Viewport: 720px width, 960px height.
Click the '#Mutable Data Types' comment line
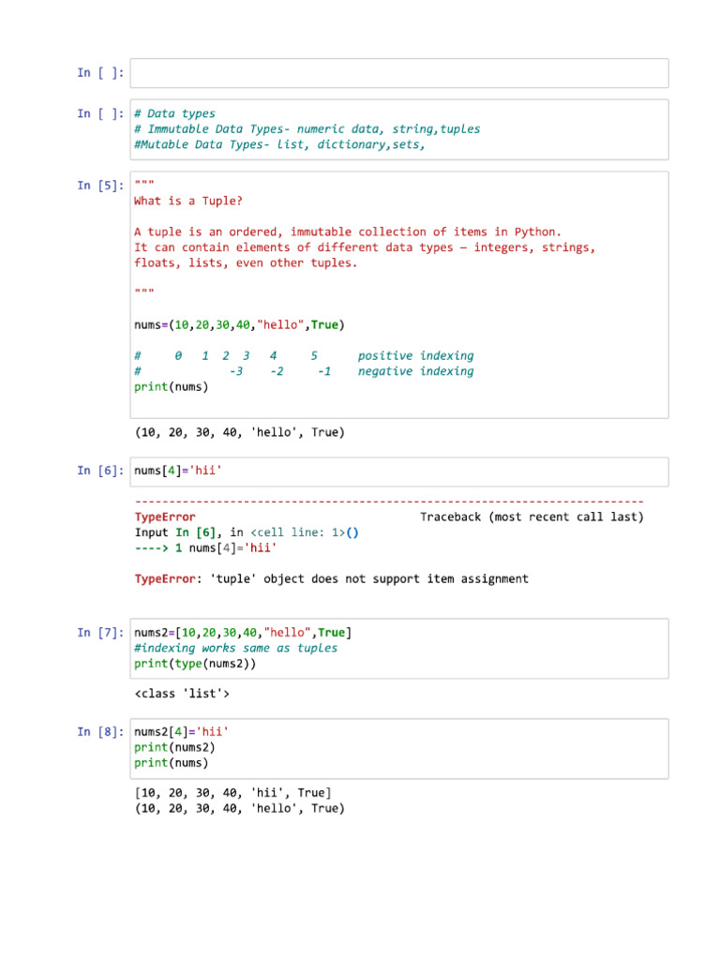(279, 144)
